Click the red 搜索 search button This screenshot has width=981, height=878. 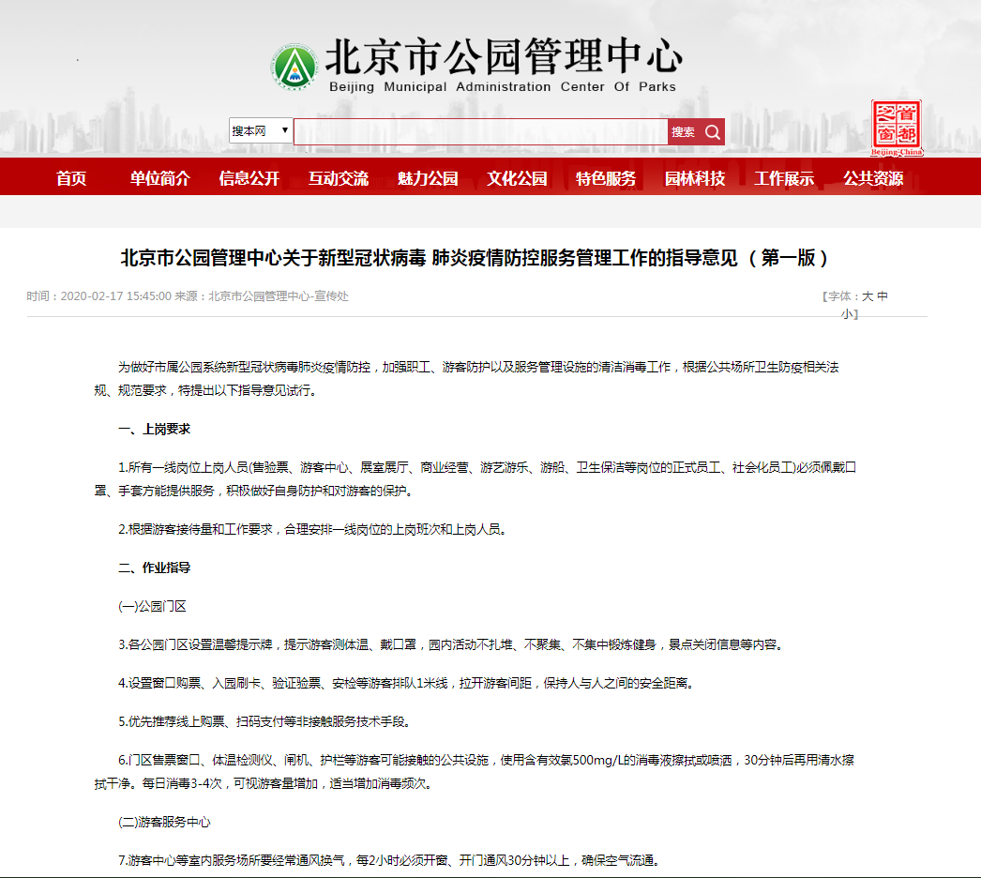696,131
